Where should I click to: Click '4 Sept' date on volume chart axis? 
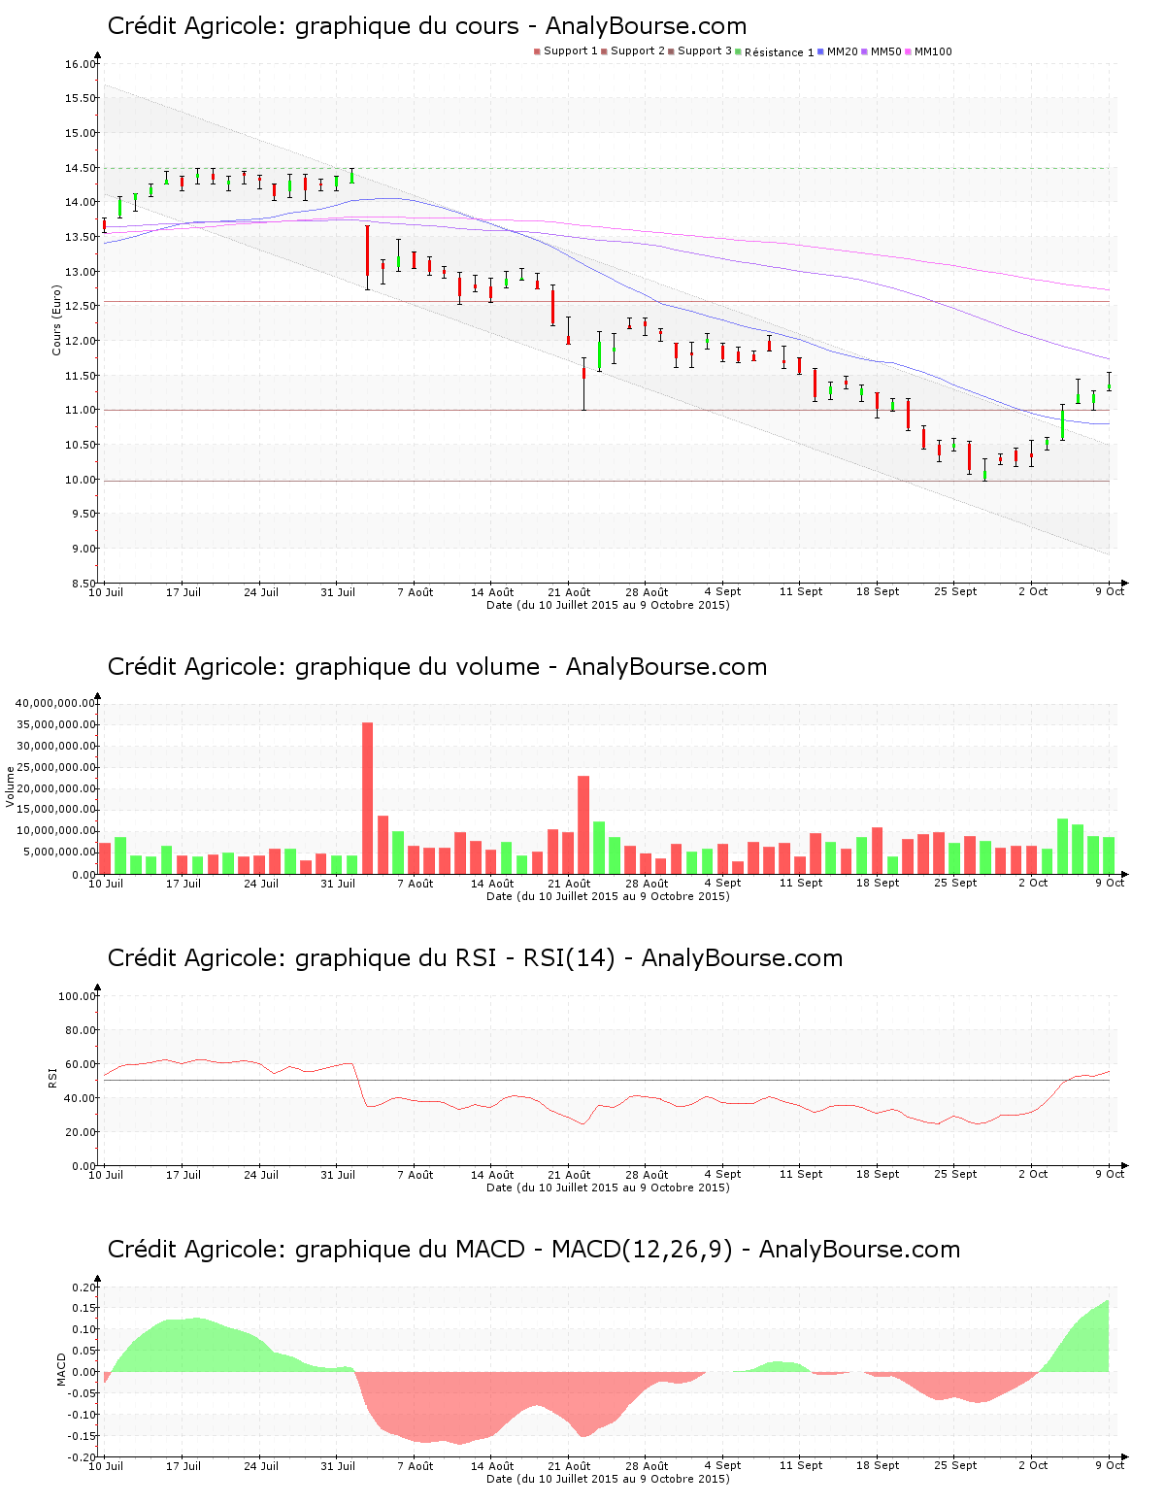coord(722,884)
